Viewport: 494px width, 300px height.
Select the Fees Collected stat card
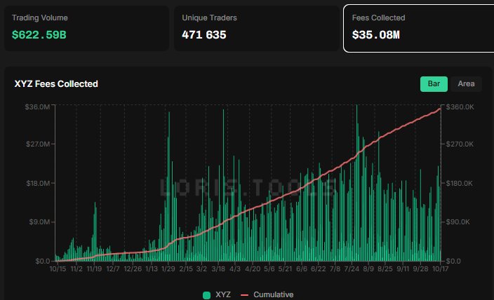pyautogui.click(x=419, y=28)
